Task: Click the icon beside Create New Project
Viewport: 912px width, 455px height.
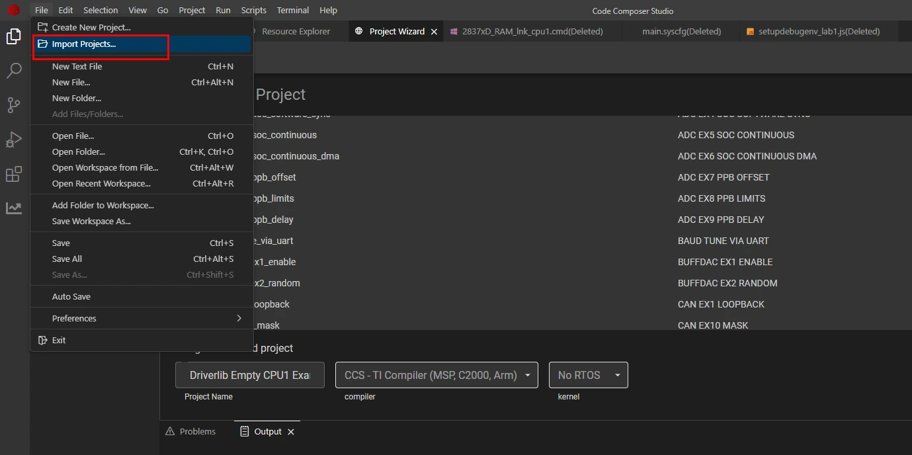Action: pos(42,27)
